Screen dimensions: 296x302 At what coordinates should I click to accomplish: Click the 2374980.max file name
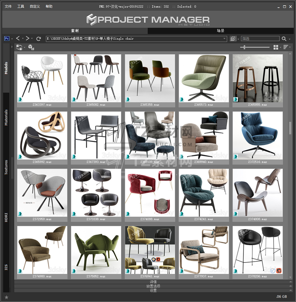(42, 276)
